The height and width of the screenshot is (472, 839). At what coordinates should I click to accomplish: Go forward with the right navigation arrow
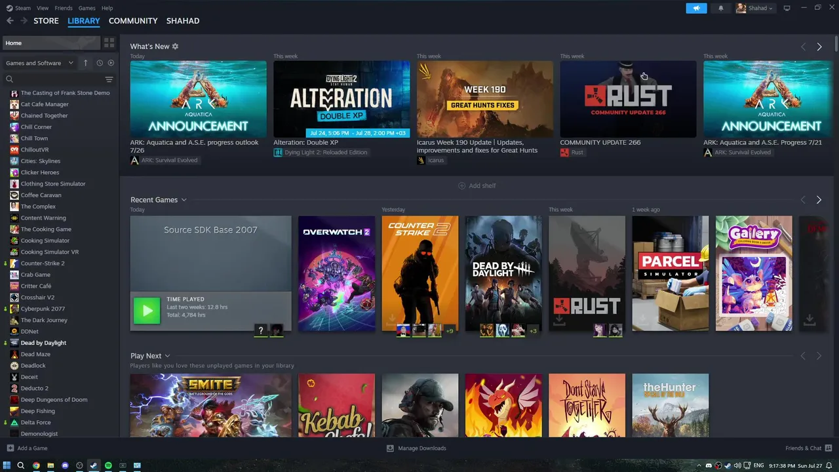click(24, 21)
